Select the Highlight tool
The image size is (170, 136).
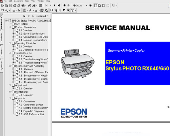pos(36,10)
